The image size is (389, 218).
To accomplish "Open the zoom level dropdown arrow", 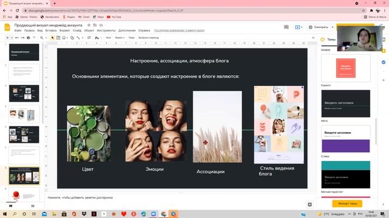I will point(46,38).
